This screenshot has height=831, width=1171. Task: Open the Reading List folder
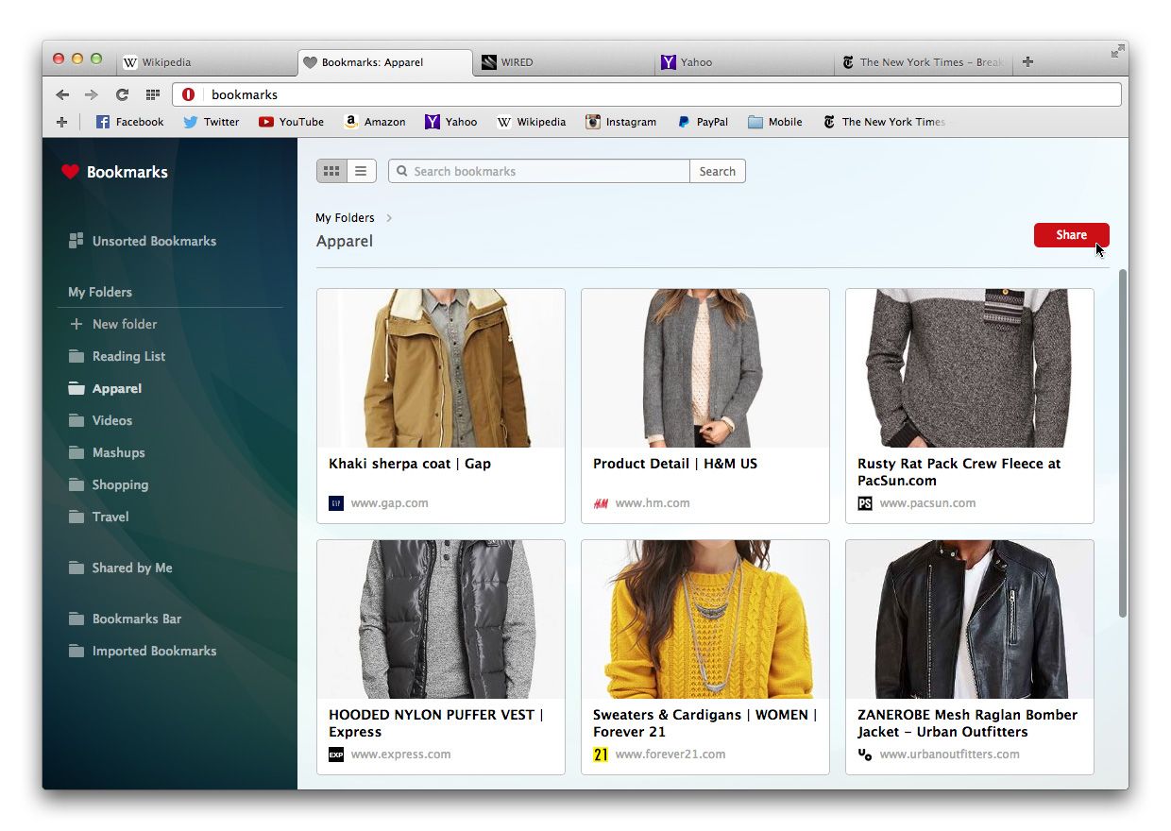click(128, 356)
